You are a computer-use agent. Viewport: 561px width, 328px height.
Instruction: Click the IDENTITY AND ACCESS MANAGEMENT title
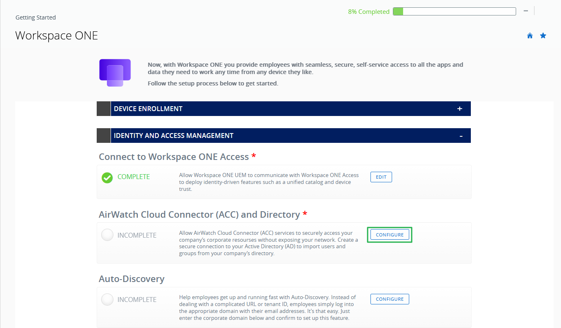pyautogui.click(x=173, y=136)
